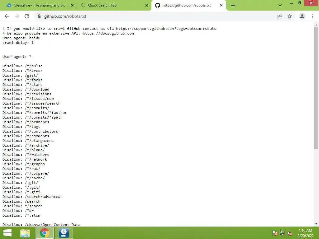Click "Disallow: /*/blame/" line

24,150
